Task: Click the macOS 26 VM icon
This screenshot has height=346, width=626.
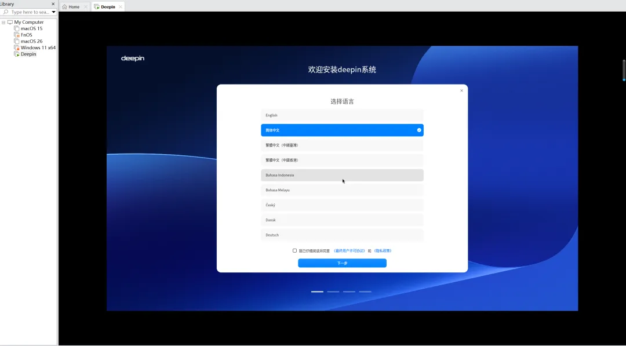Action: 17,41
